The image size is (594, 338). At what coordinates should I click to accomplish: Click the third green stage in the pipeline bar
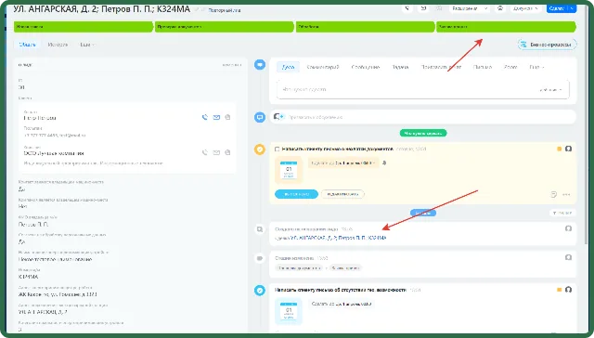click(x=365, y=27)
